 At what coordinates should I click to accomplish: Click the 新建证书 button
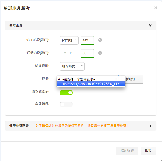click(132, 79)
